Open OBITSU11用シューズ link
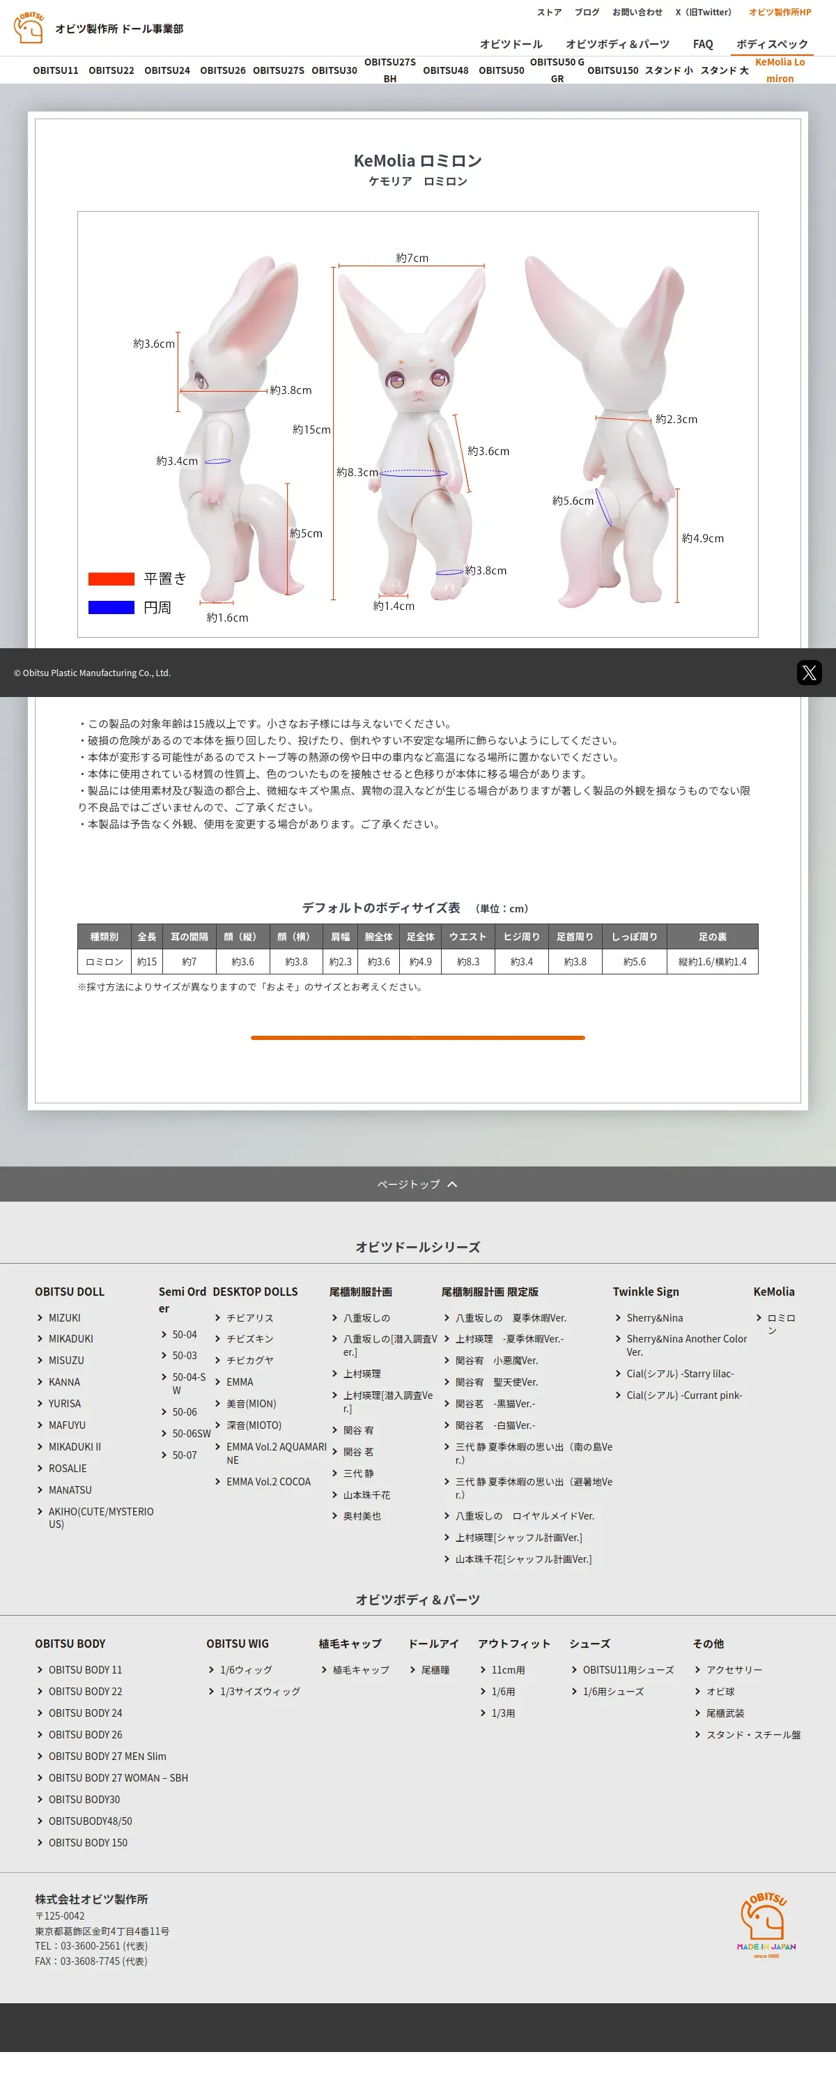The image size is (836, 2082). (x=628, y=1670)
